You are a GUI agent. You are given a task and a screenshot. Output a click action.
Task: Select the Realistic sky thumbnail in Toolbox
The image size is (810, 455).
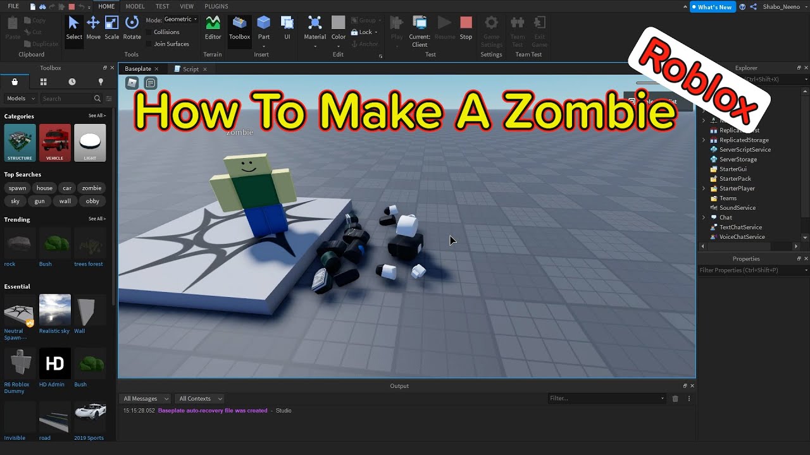pos(54,310)
